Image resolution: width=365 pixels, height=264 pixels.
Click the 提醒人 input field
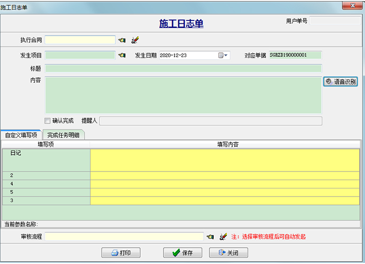pyautogui.click(x=211, y=121)
